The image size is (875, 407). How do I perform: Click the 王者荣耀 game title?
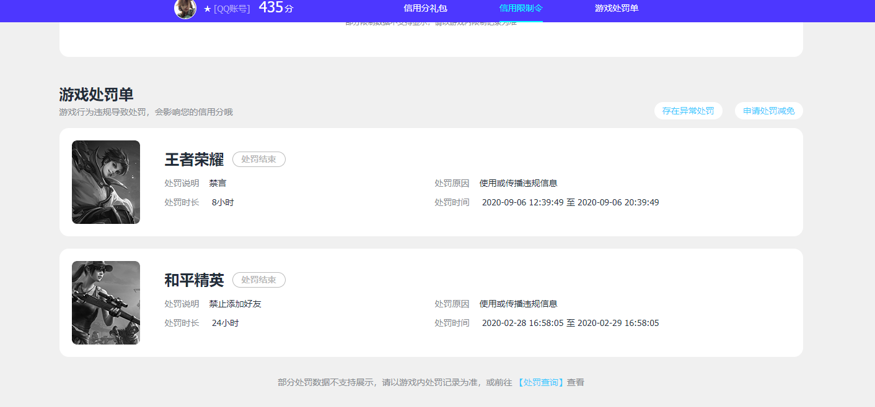tap(194, 160)
